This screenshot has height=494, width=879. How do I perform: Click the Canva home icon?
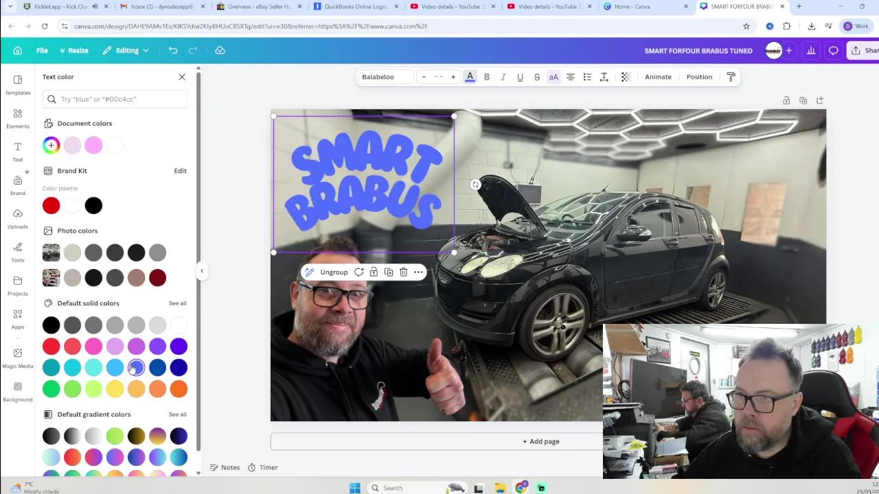click(18, 50)
